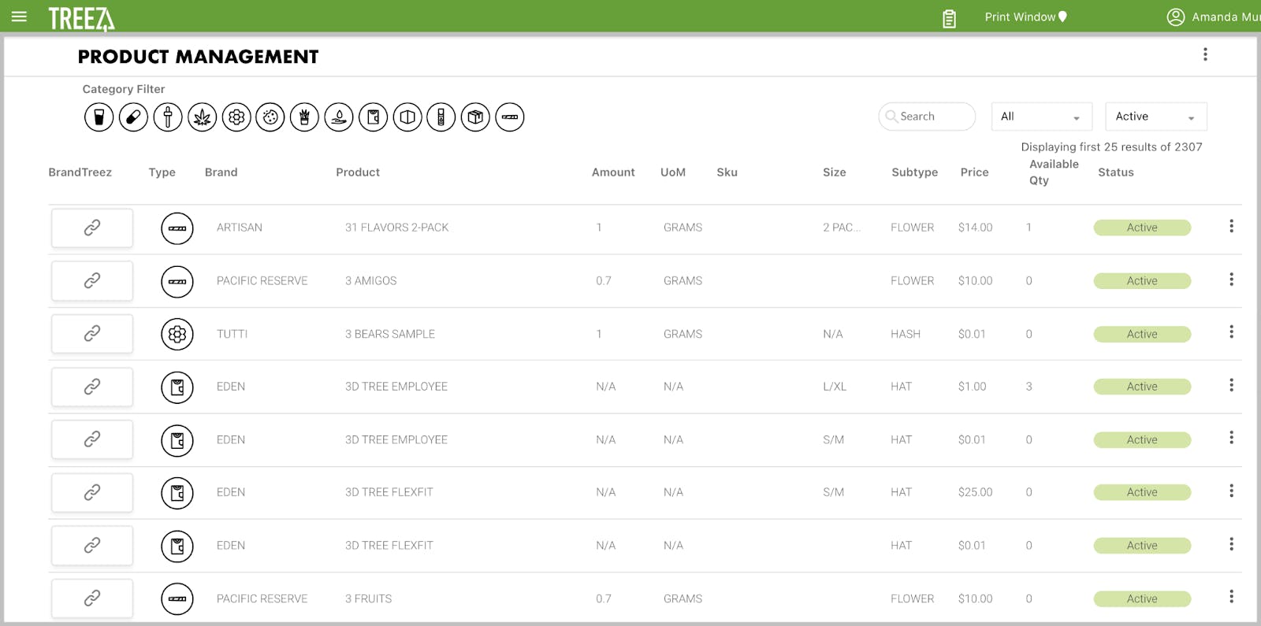Open the Amanda user account link
1261x626 pixels.
pos(1214,17)
